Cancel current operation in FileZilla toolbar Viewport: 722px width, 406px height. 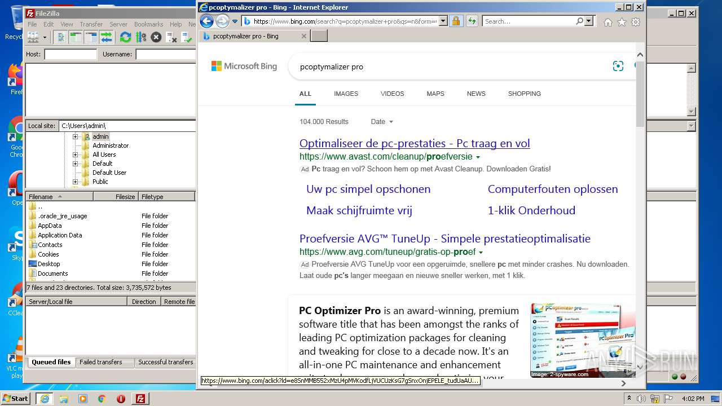(x=156, y=37)
